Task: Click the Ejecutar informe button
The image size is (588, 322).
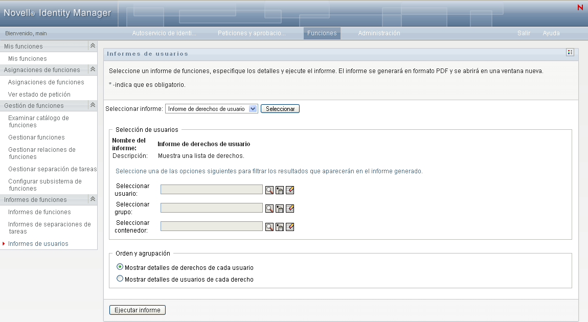Action: 137,310
